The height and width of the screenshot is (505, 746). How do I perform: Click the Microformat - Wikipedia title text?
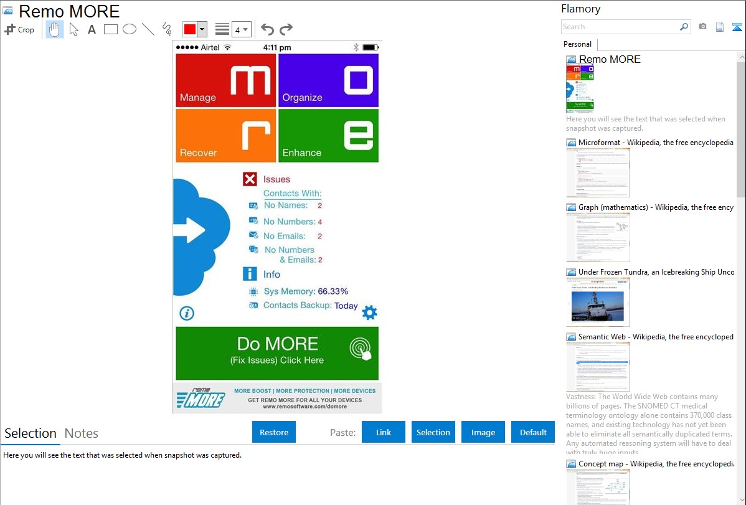pyautogui.click(x=656, y=143)
